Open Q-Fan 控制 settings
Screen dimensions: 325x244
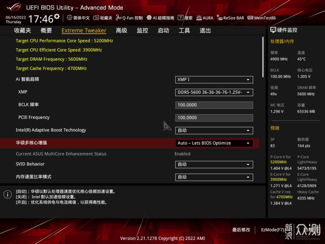click(x=132, y=18)
